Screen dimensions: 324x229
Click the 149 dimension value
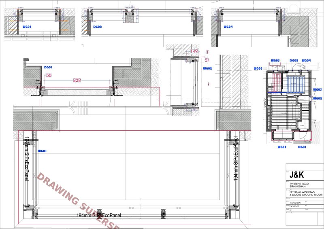[194, 51]
